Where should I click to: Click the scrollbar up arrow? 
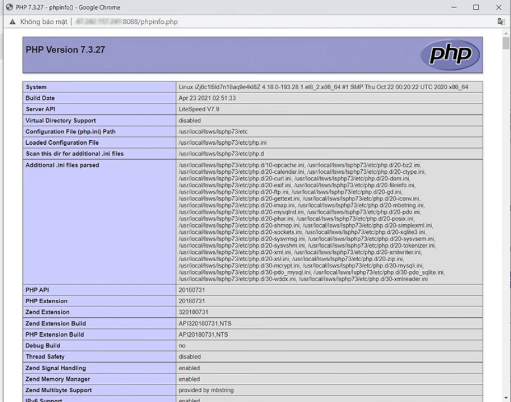click(506, 33)
